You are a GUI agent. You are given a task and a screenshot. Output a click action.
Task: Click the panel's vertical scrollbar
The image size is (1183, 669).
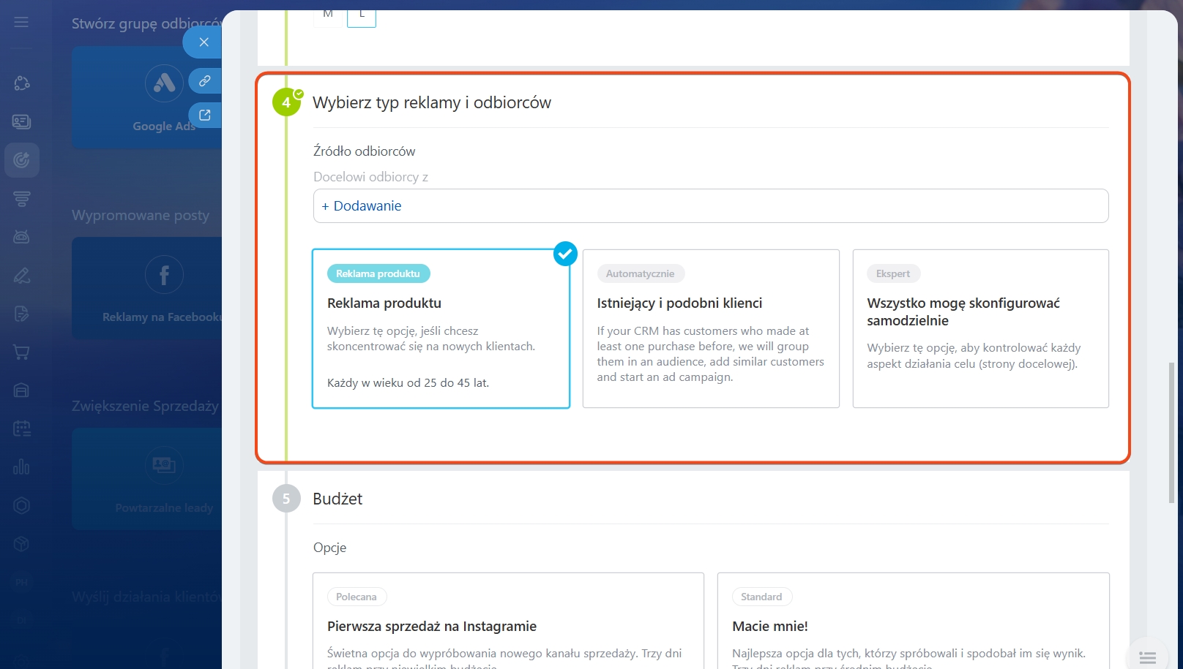(x=1171, y=431)
